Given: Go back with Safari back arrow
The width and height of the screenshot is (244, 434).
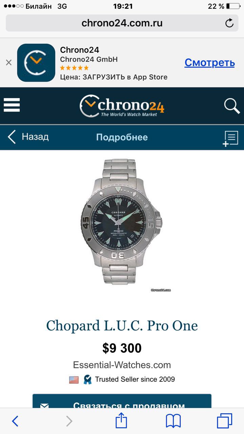Looking at the screenshot, I should [x=15, y=421].
